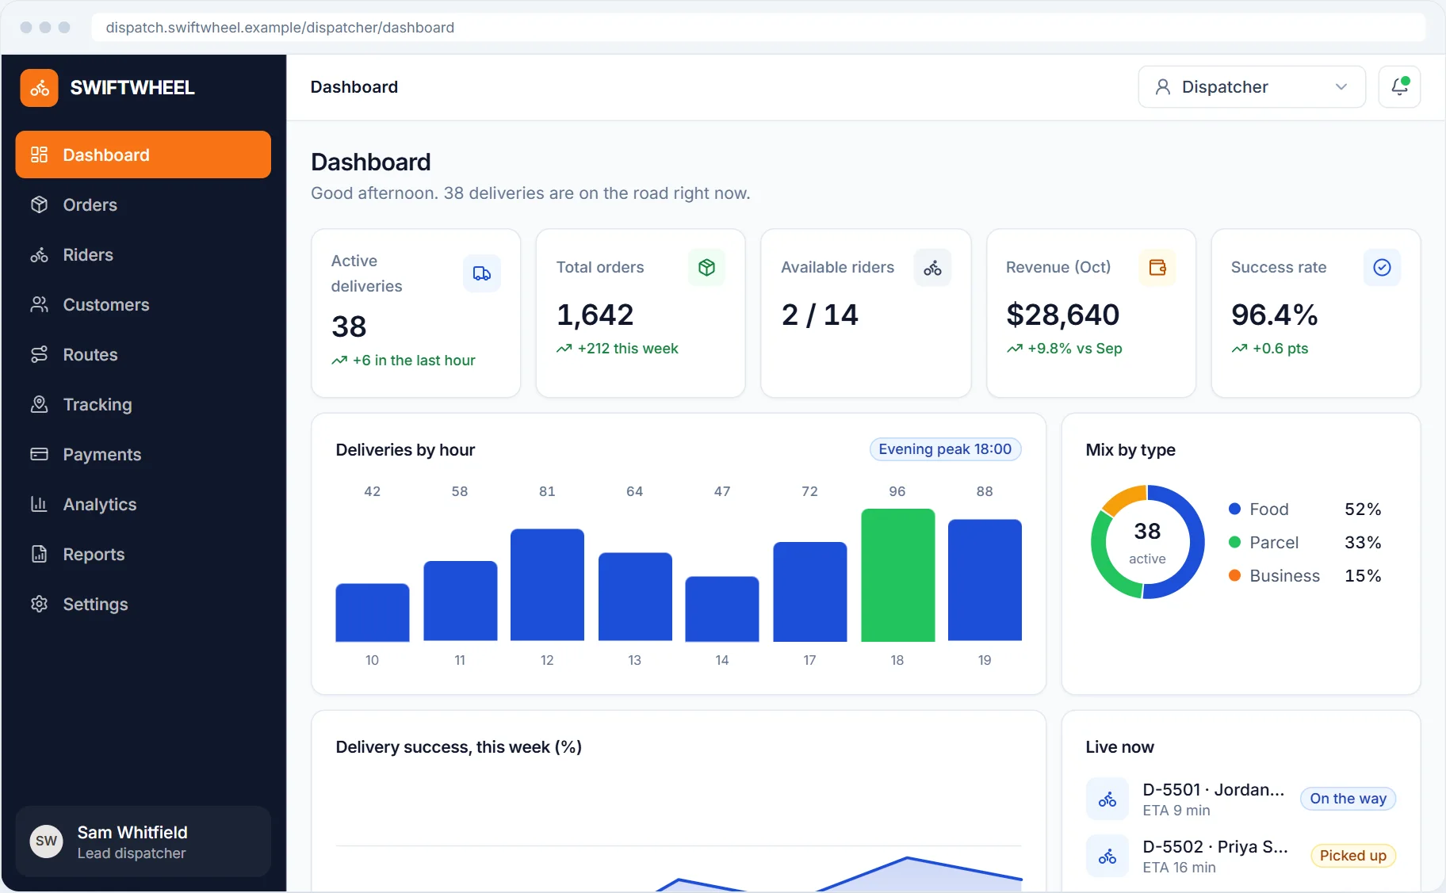Screen dimensions: 1446x893
Task: Click the SWIFTWHEEL brand name
Action: pos(132,88)
